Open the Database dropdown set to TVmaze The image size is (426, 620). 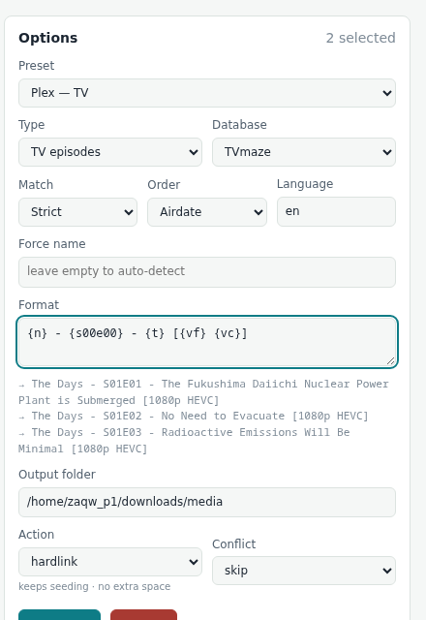(x=304, y=152)
